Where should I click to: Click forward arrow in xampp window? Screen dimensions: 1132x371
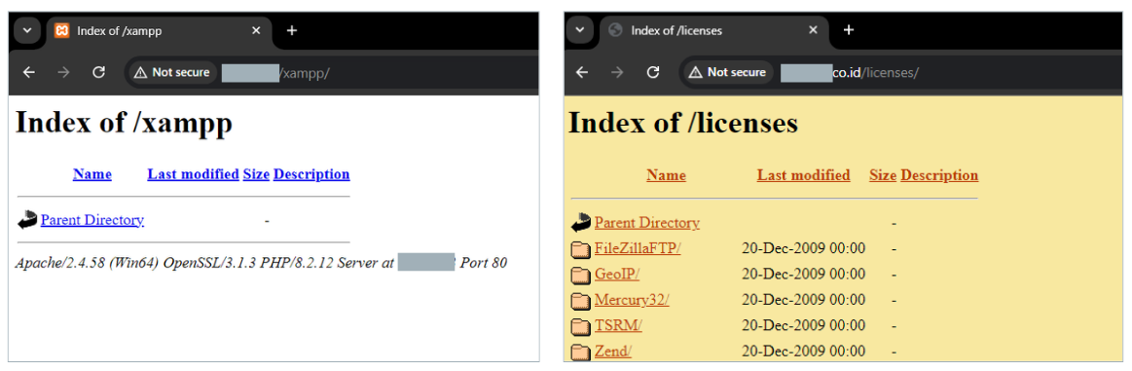(x=63, y=72)
